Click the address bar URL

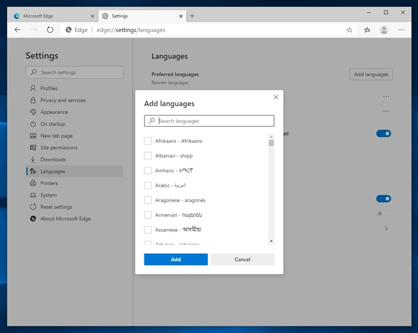131,30
